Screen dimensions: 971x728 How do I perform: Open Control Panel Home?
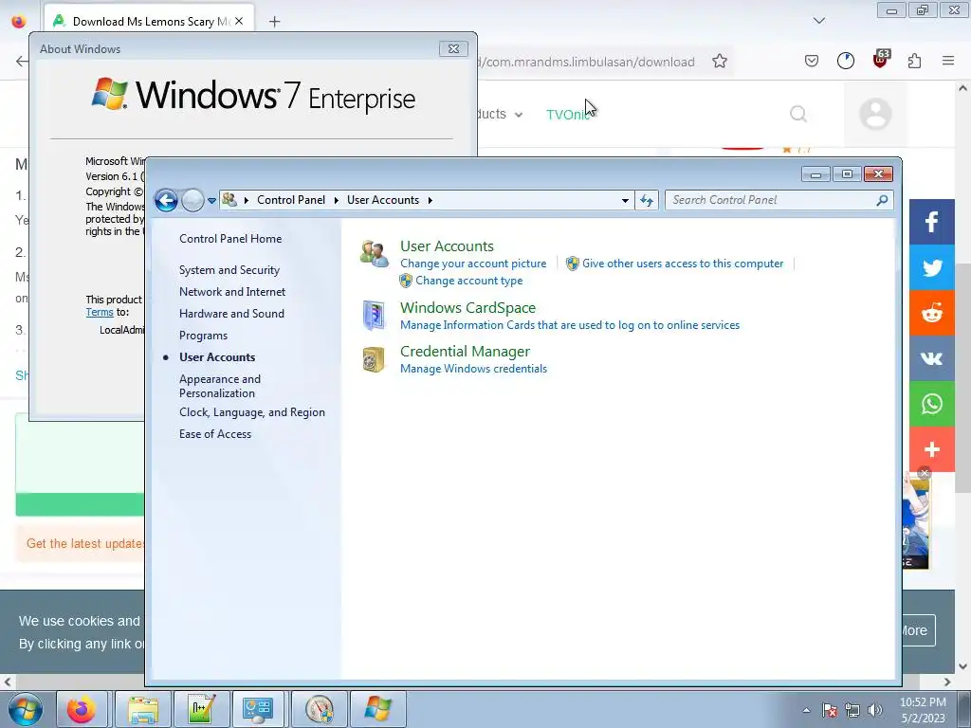pyautogui.click(x=230, y=238)
